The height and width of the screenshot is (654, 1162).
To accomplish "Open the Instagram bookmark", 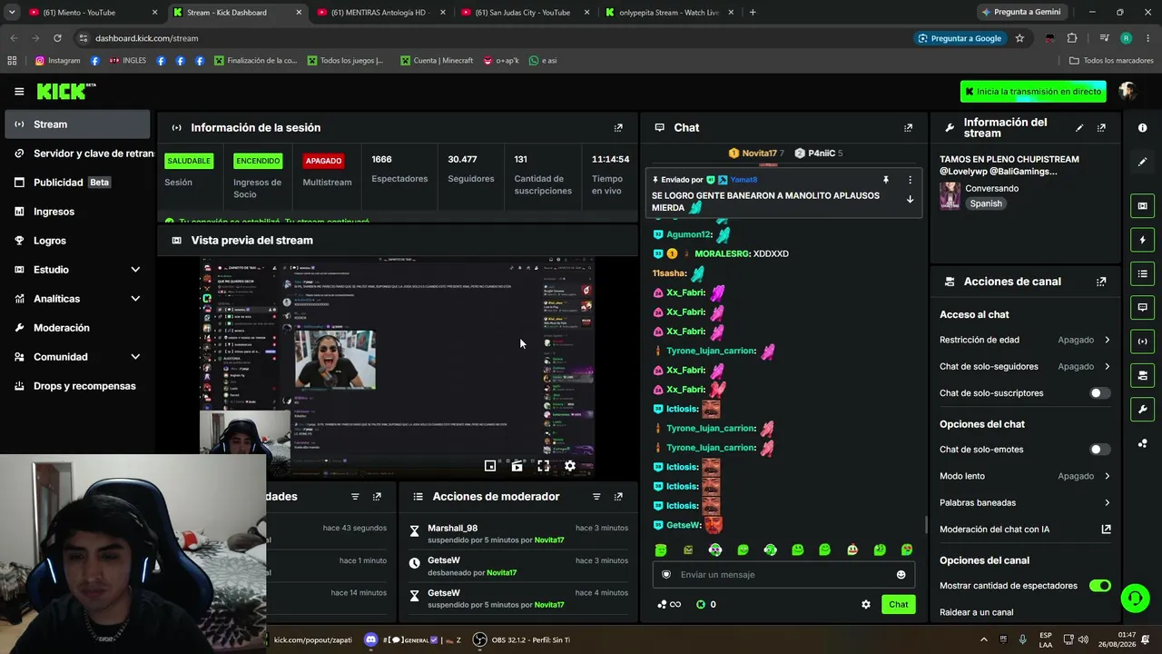I will (57, 61).
